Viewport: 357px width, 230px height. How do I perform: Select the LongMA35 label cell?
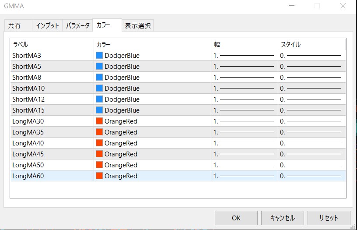point(52,132)
